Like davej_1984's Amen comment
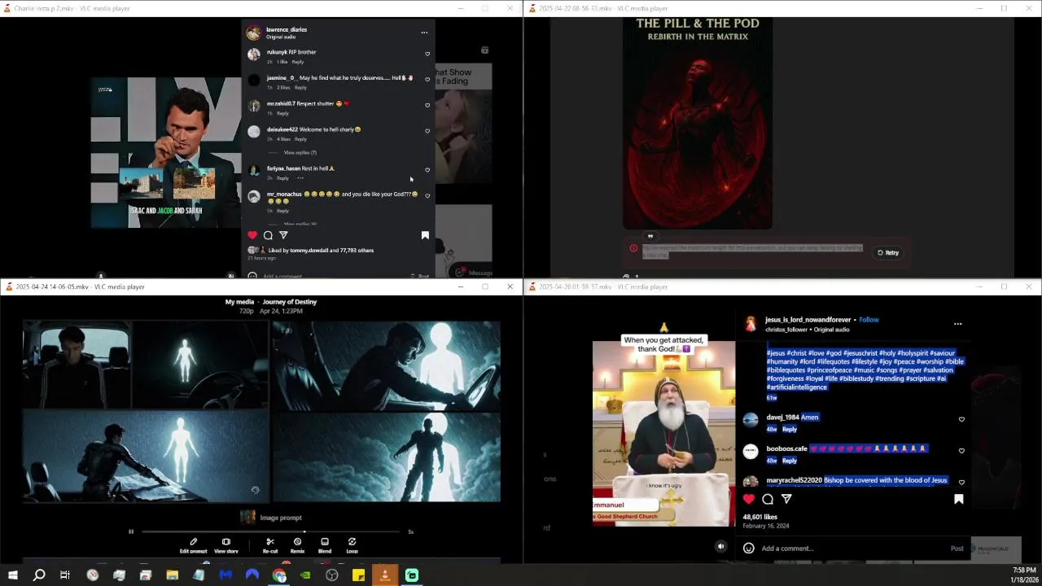The image size is (1042, 586). [961, 420]
